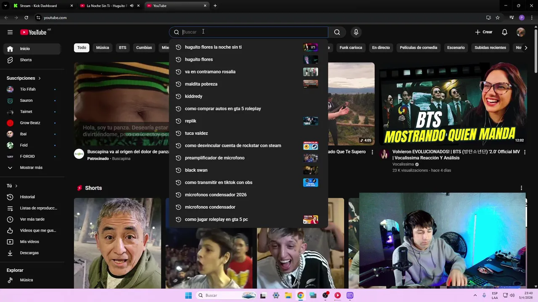The width and height of the screenshot is (538, 302).
Task: Click the magnifier search button
Action: (x=337, y=32)
